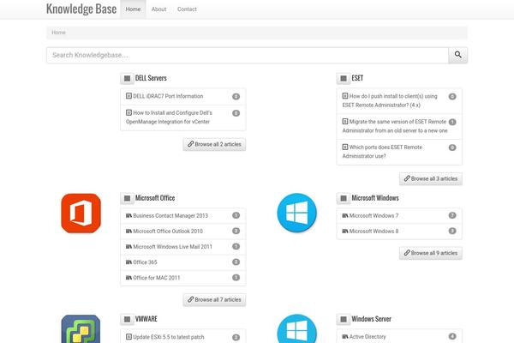Image resolution: width=514 pixels, height=343 pixels.
Task: Click folder icon beside DELL Servers heading
Action: pos(127,78)
